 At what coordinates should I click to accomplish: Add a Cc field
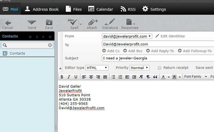point(111,51)
